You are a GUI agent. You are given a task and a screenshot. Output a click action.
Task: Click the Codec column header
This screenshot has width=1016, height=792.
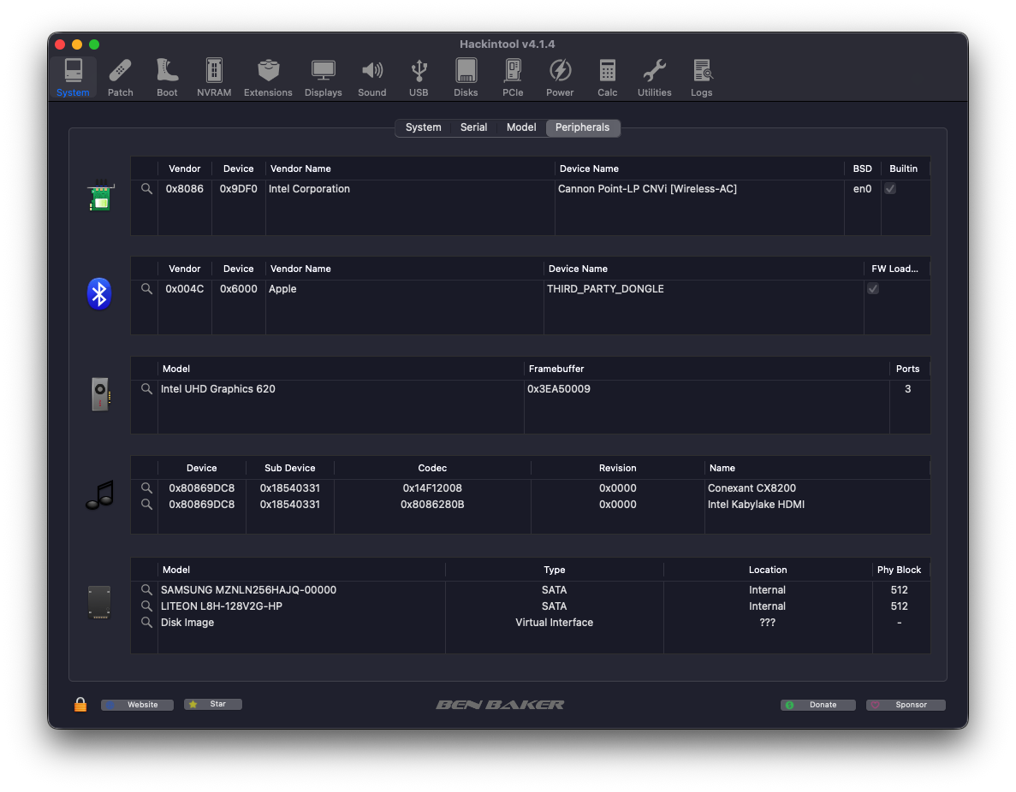[x=432, y=468]
